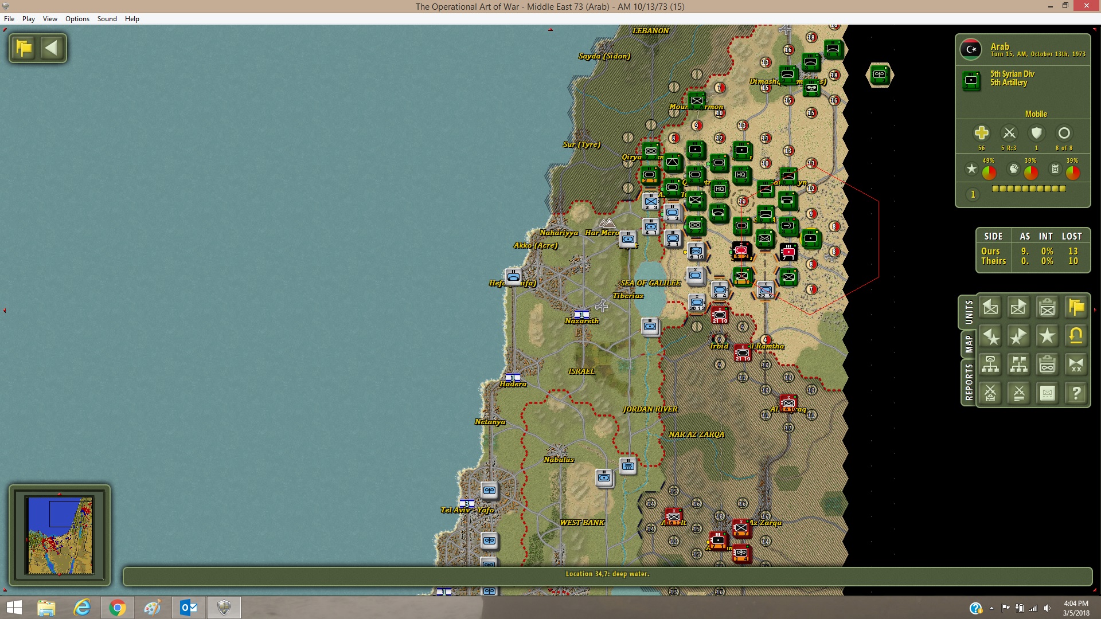Open the File menu

pos(9,19)
